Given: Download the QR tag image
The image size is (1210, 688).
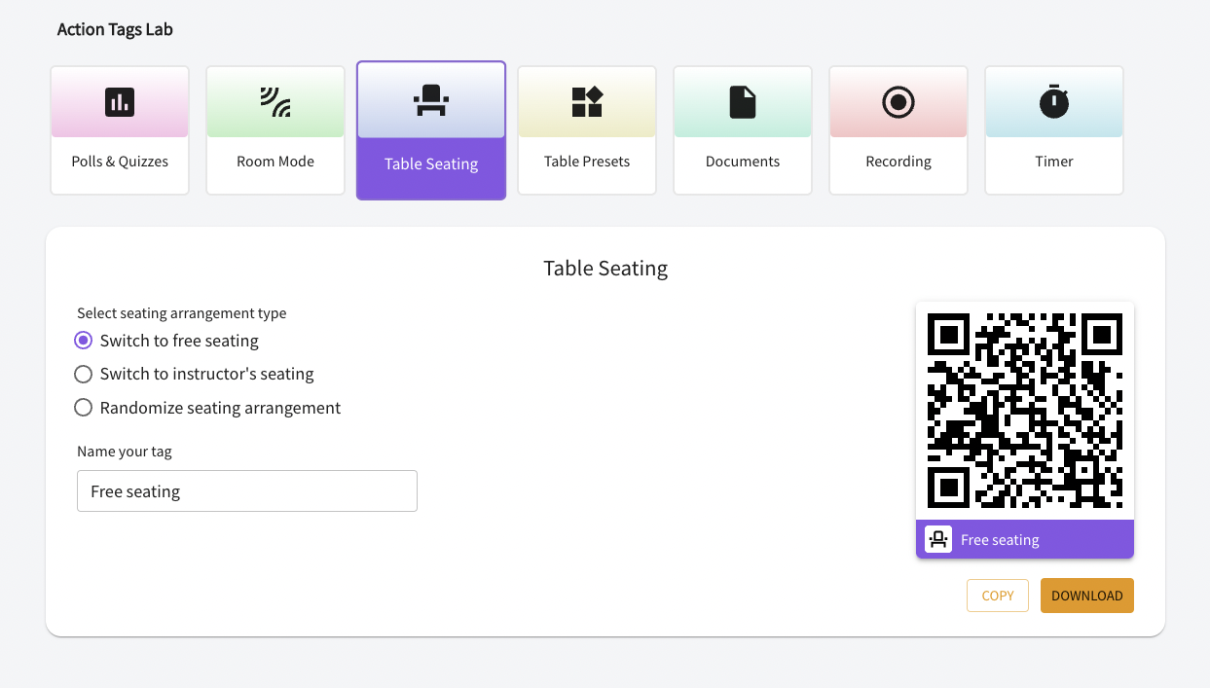Looking at the screenshot, I should coord(1087,596).
